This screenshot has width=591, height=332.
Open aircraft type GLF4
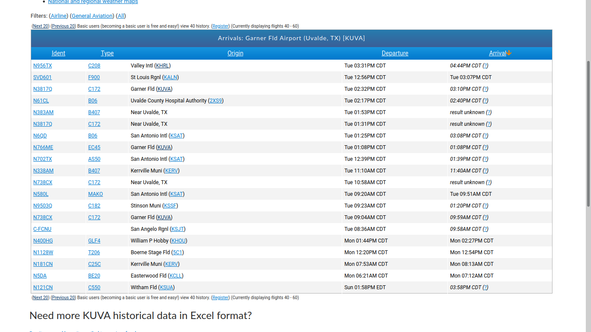point(95,241)
